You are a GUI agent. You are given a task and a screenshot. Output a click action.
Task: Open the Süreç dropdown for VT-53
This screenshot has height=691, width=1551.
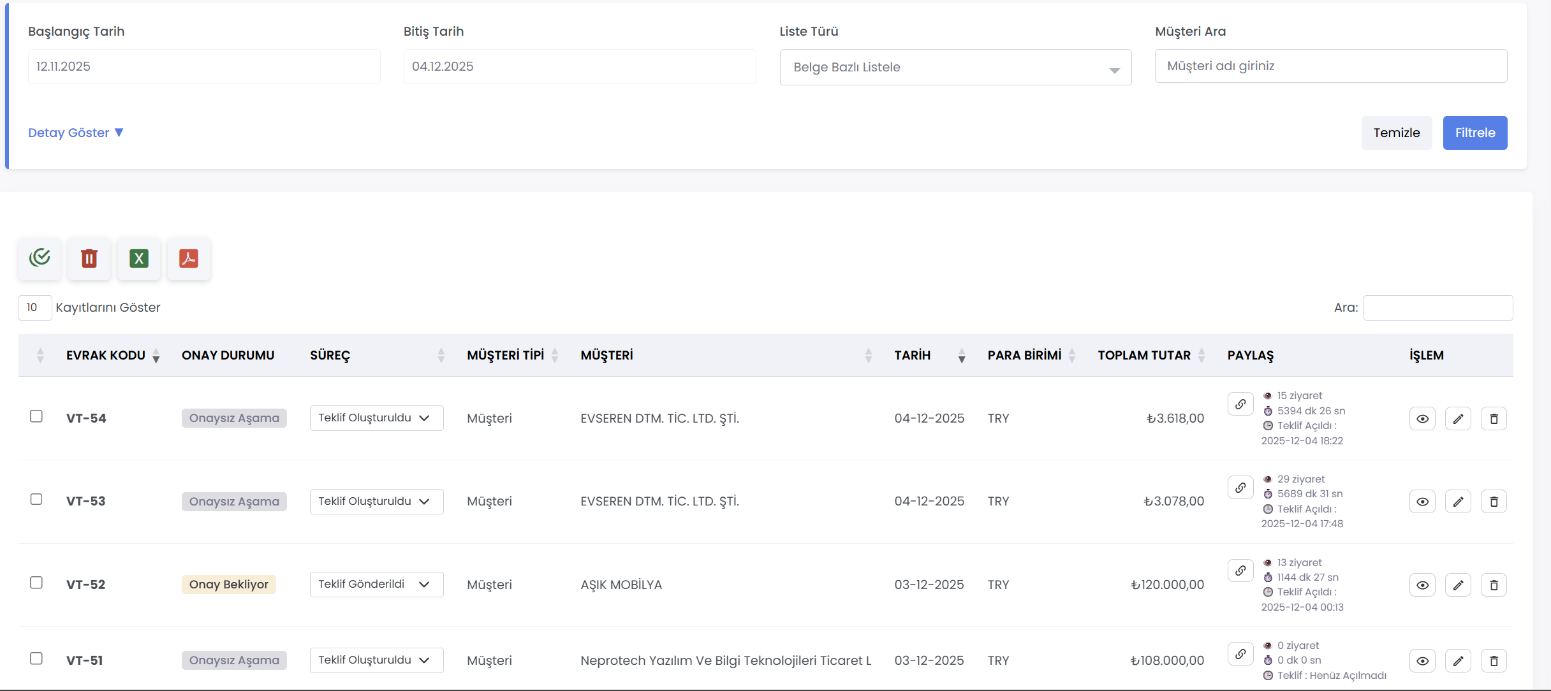click(376, 502)
